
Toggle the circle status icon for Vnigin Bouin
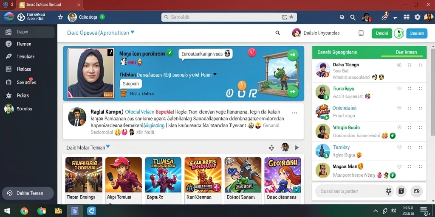(399, 127)
